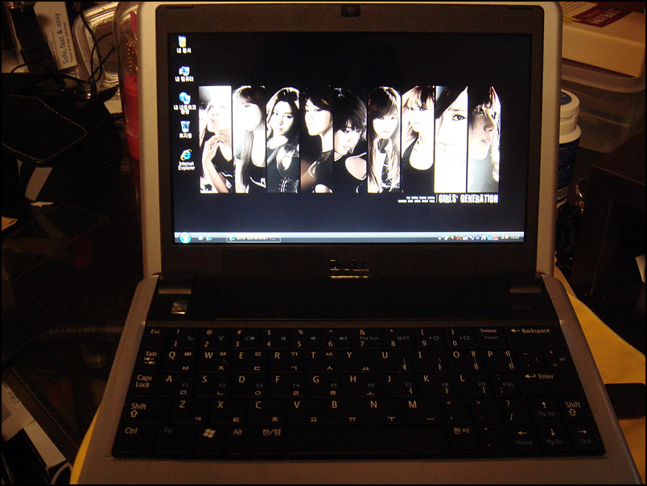This screenshot has height=486, width=647.
Task: Launch Internet Explorer from the desktop shortcut
Action: (x=186, y=159)
